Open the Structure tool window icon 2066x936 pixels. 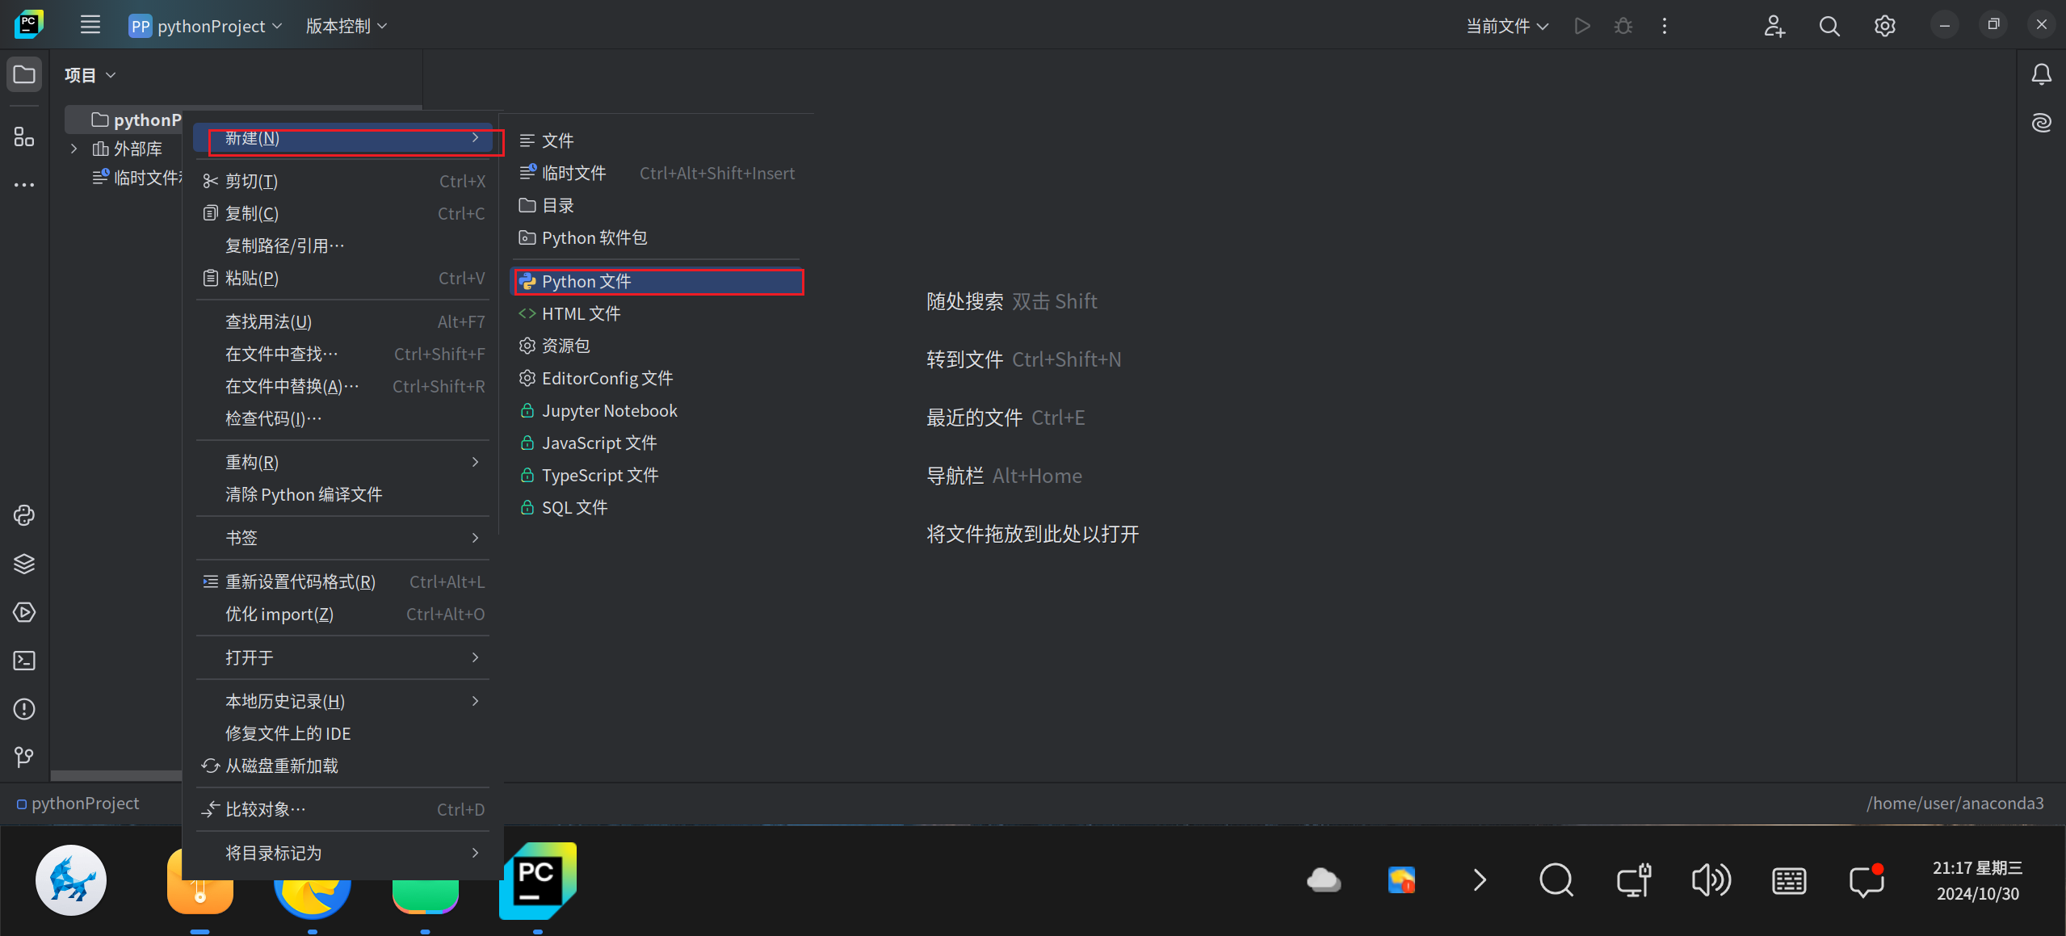24,136
